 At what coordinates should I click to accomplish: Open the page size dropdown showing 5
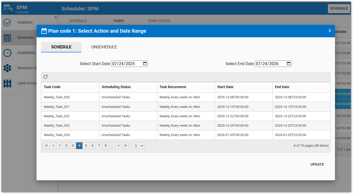pyautogui.click(x=138, y=146)
